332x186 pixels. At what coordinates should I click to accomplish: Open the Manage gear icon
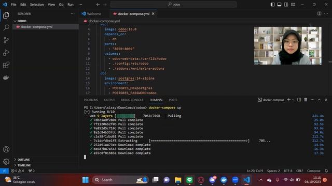tap(6, 162)
